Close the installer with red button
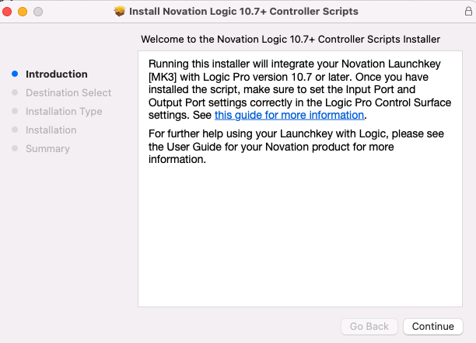Viewport: 476px width, 343px height. (7, 12)
